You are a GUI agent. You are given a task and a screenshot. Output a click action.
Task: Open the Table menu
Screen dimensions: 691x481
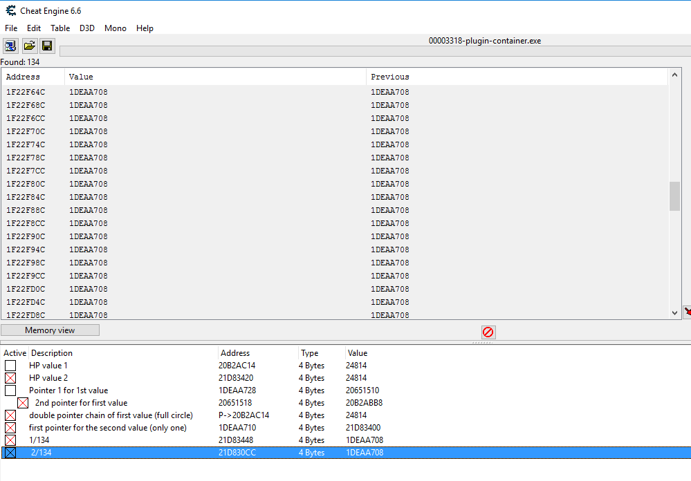click(60, 28)
